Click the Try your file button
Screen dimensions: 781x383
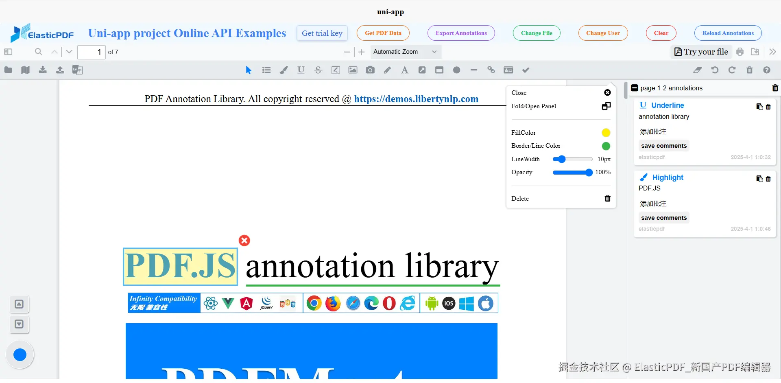[701, 52]
